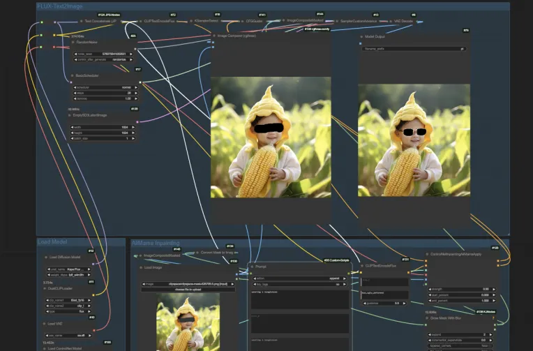Click the start_percent value field
The width and height of the screenshot is (533, 351).
(x=461, y=295)
